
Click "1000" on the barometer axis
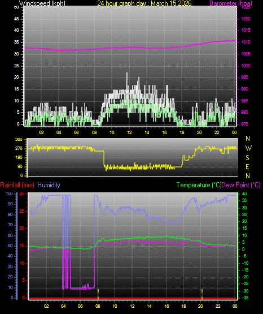pos(246,66)
